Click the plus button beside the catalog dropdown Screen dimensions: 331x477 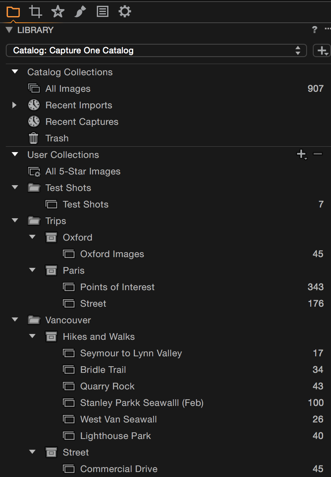[322, 50]
